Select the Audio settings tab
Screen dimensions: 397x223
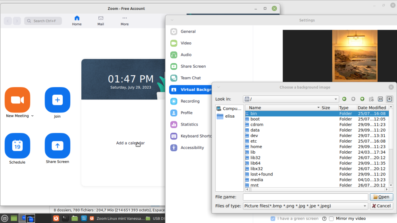tap(186, 55)
